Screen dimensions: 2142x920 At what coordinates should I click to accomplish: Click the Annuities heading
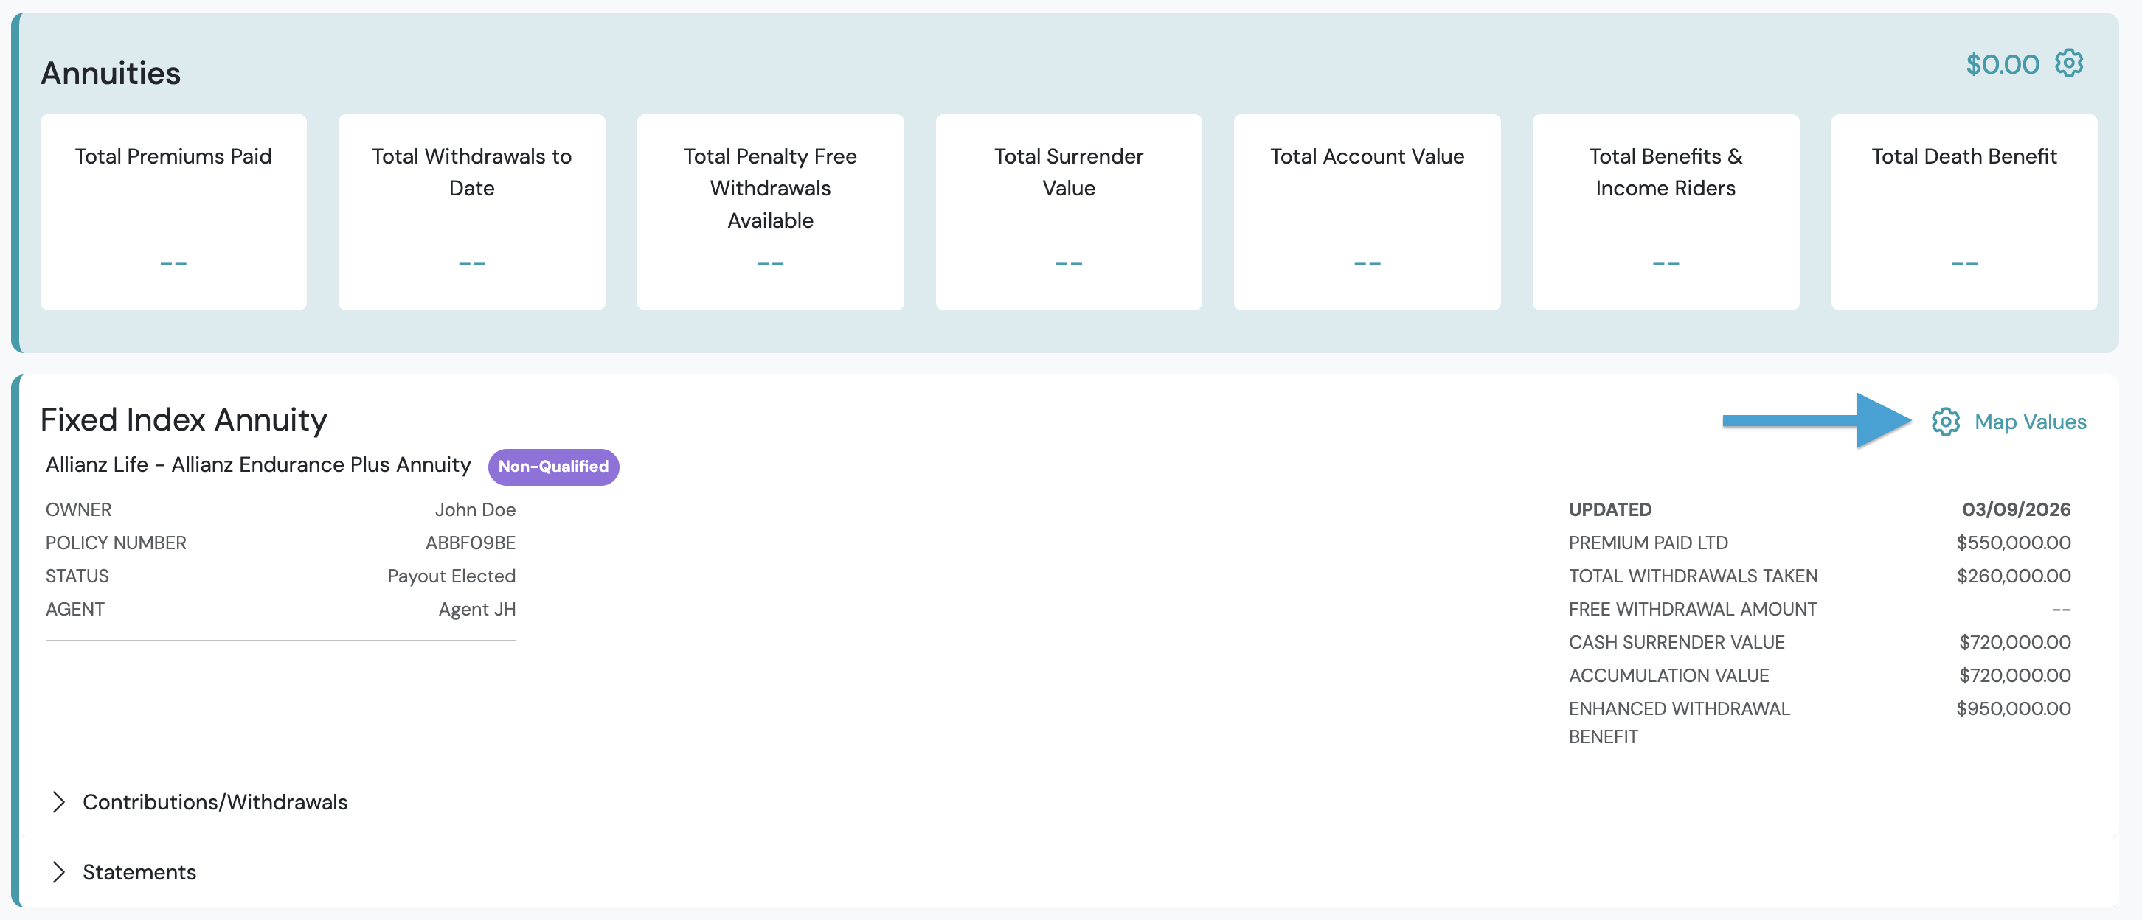coord(111,73)
